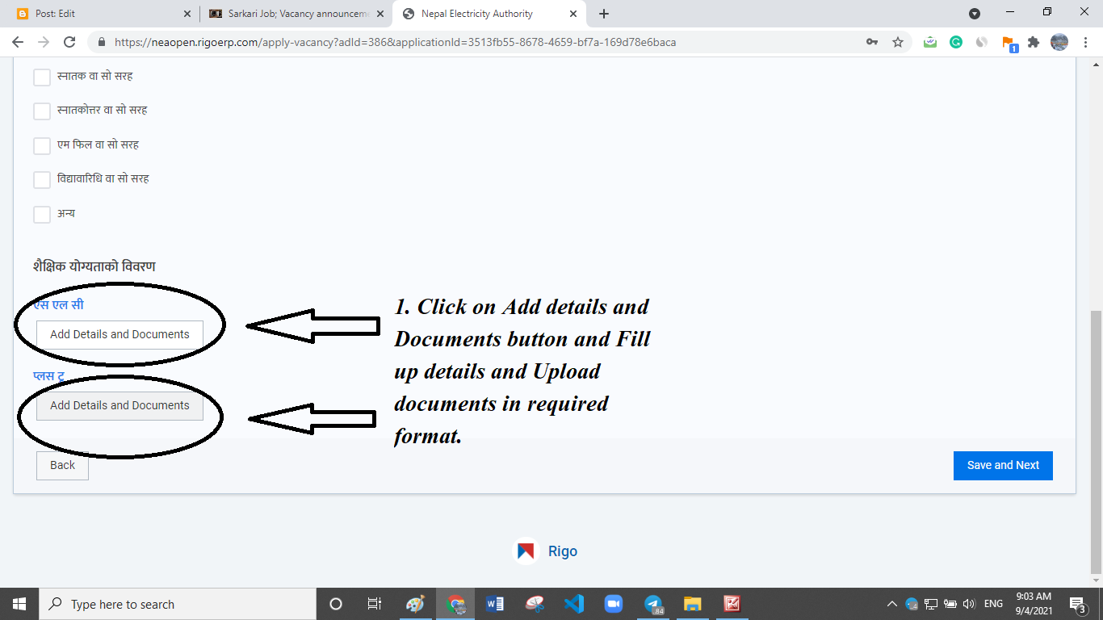Viewport: 1103px width, 620px height.
Task: Click Save and Next
Action: pos(1003,465)
